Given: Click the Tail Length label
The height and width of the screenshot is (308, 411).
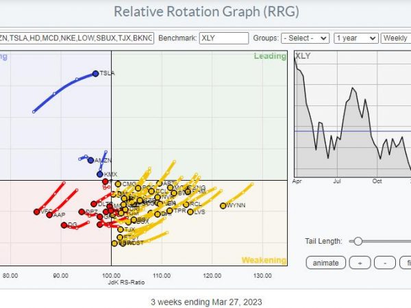Looking at the screenshot, I should tap(323, 241).
